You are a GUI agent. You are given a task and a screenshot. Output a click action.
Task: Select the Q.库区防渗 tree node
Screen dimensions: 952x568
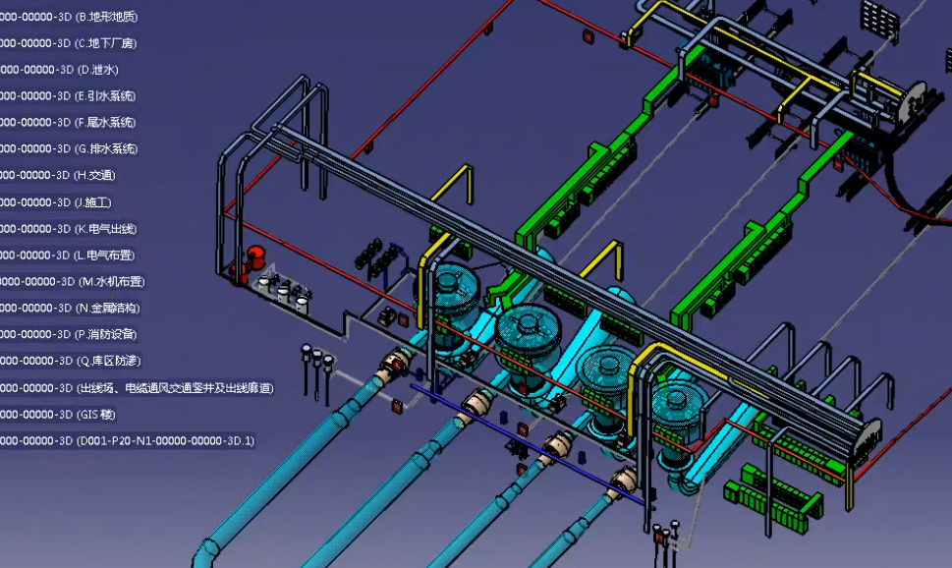pos(71,361)
